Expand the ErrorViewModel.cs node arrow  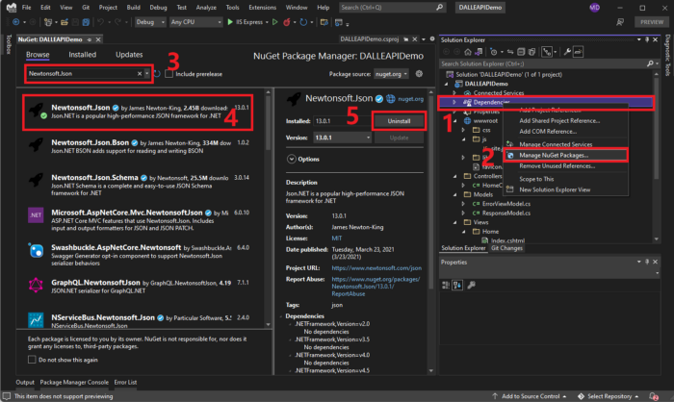point(463,204)
